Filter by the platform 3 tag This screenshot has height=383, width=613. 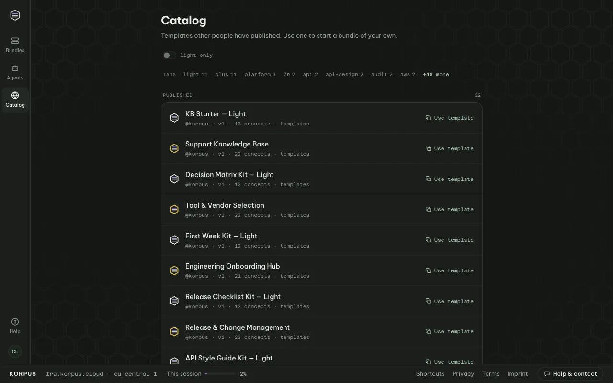[260, 75]
